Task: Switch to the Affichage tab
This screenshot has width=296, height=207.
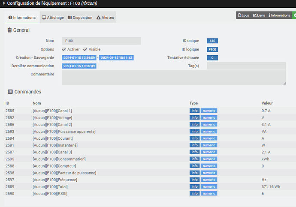Action: click(x=53, y=18)
